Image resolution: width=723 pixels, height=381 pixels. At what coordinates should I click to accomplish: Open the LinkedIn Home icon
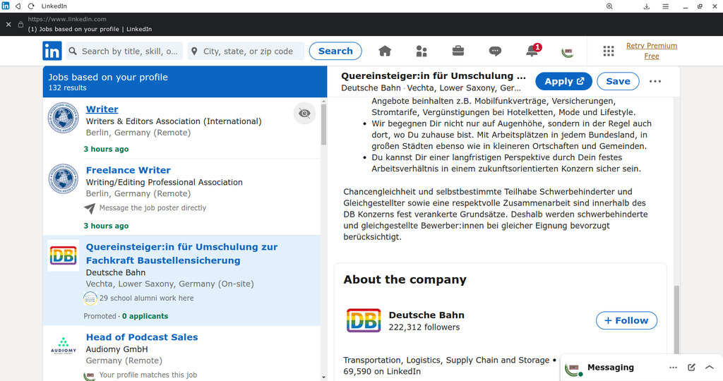[385, 51]
